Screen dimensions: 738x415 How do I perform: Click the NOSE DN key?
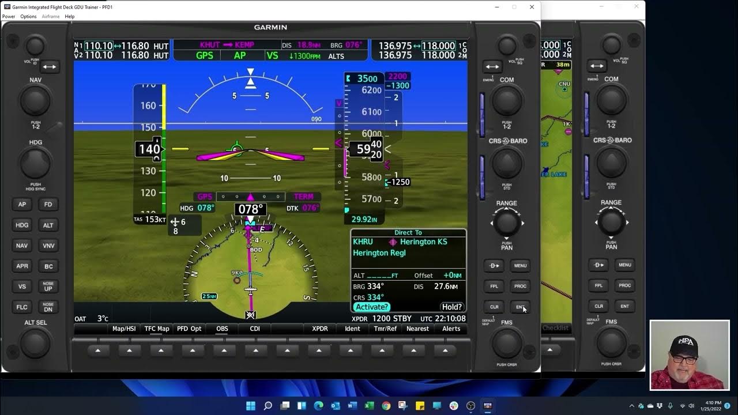click(x=48, y=307)
